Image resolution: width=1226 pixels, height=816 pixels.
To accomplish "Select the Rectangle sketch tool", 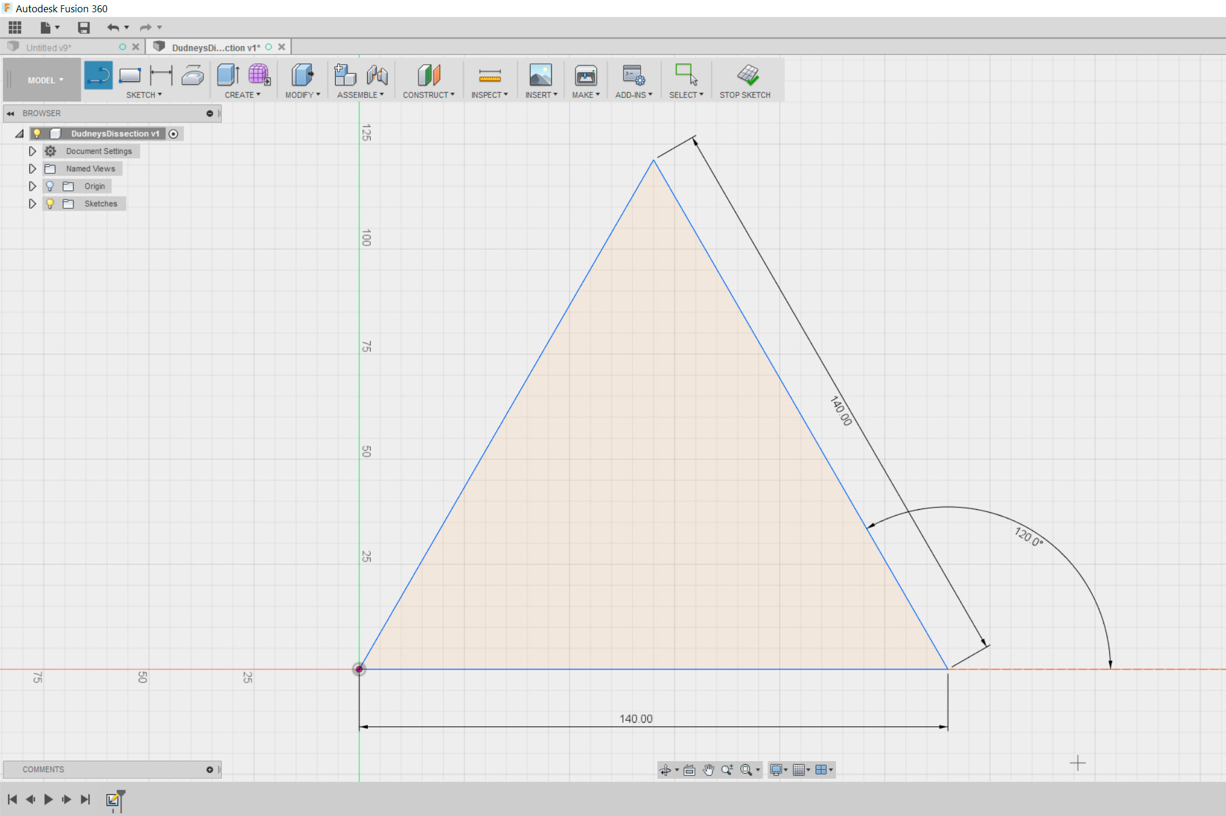I will (130, 75).
